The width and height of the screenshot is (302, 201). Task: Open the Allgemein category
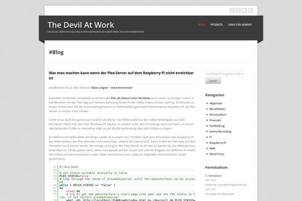click(x=216, y=104)
